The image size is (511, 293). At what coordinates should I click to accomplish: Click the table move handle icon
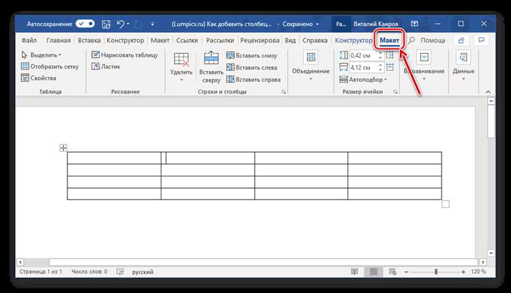63,148
